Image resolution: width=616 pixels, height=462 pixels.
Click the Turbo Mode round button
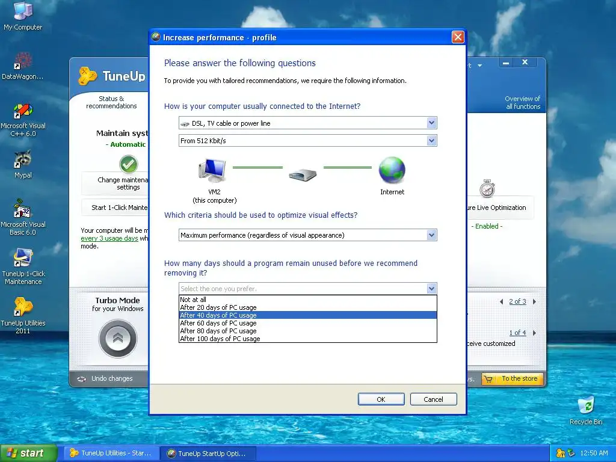[x=117, y=339]
